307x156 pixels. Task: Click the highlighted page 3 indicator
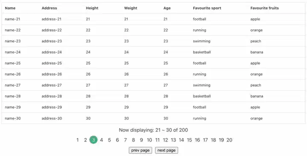point(93,140)
